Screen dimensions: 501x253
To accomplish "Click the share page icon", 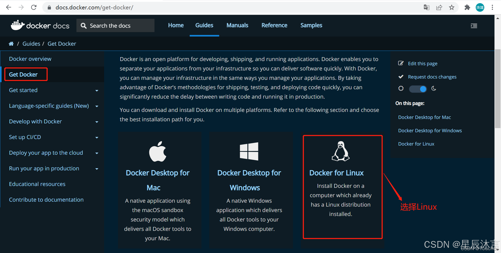I will [439, 7].
